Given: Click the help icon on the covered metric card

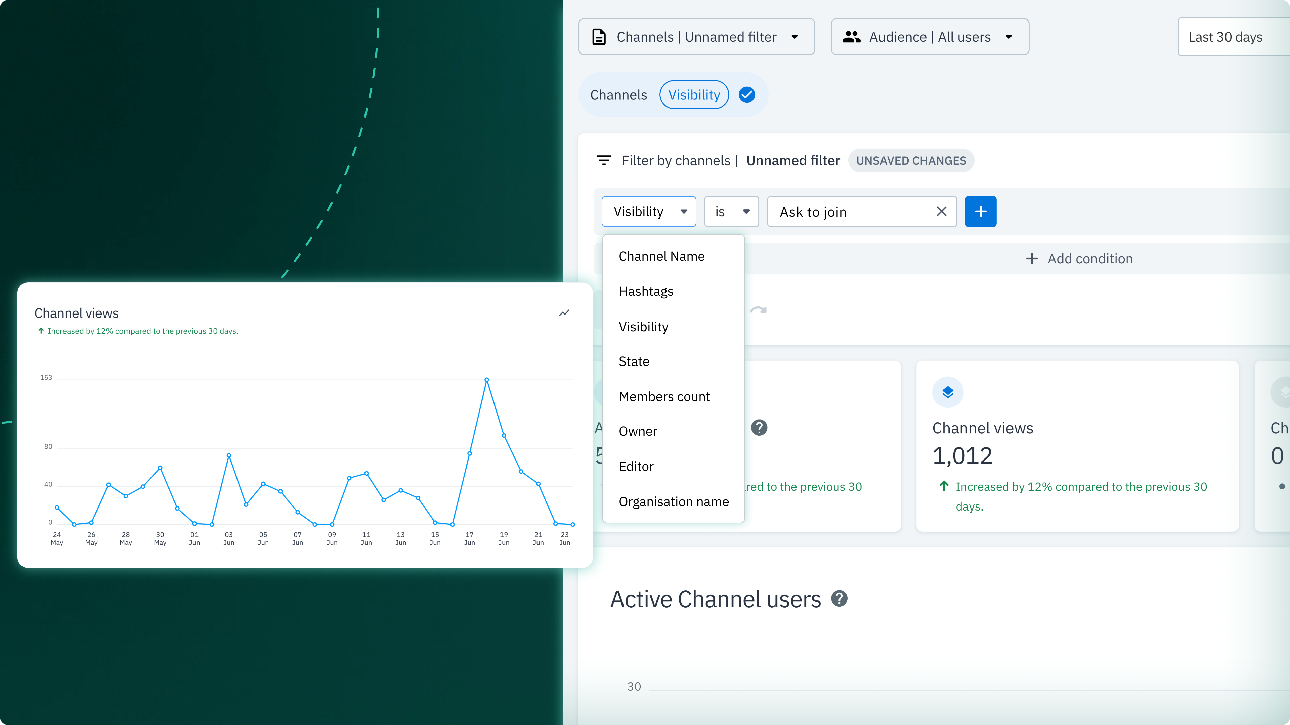Looking at the screenshot, I should point(759,427).
